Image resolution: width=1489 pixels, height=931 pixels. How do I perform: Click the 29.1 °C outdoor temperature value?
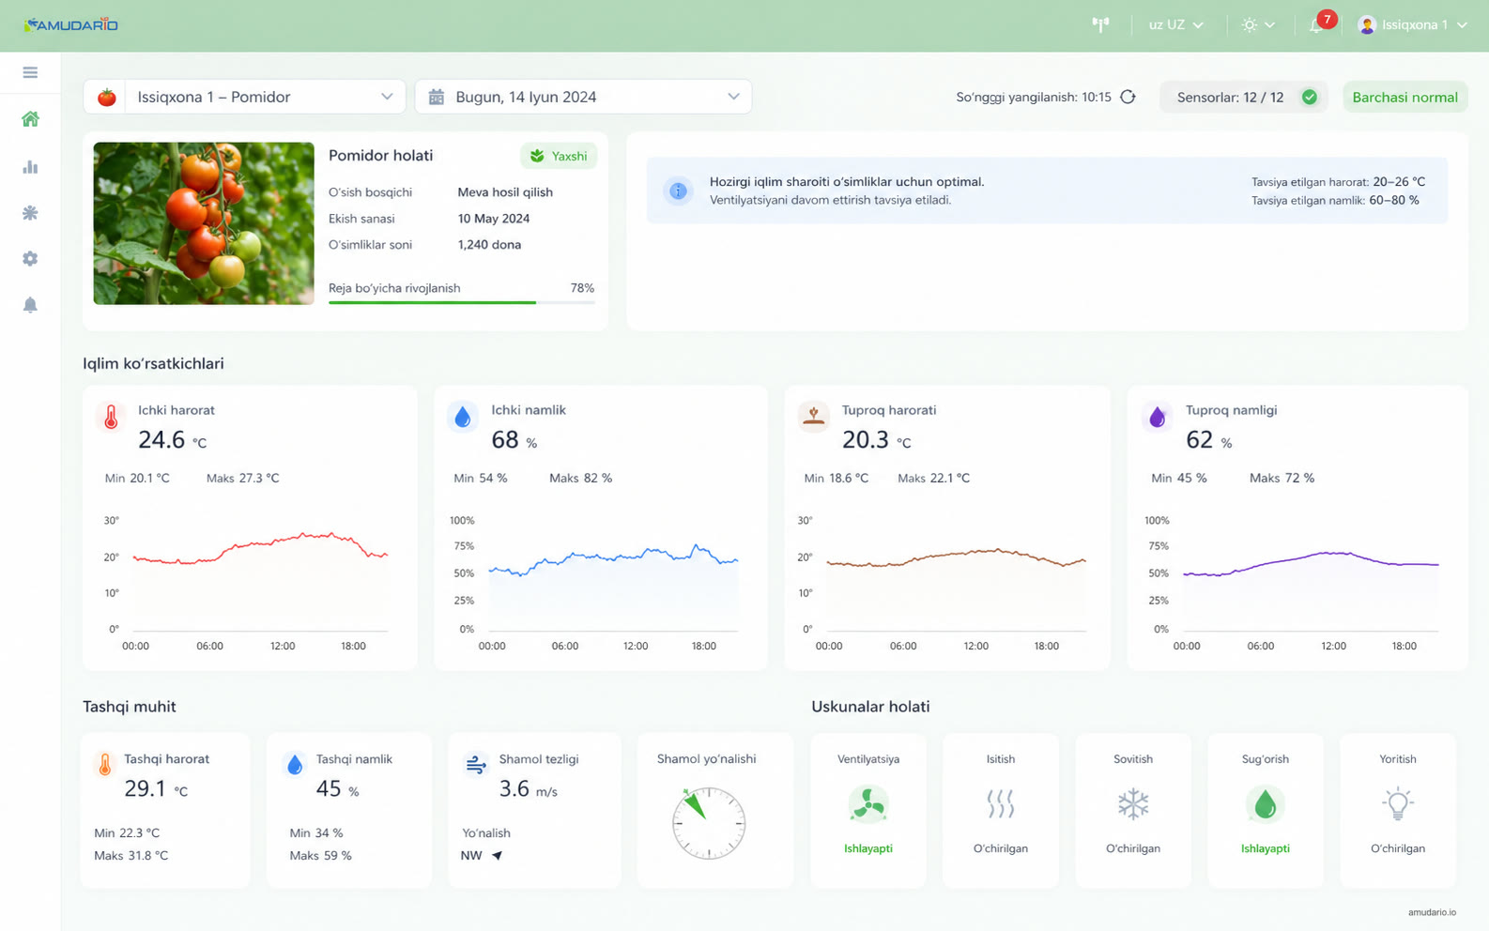[156, 789]
